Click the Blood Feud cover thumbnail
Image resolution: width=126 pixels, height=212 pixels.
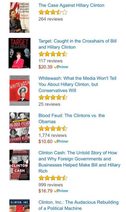(19, 128)
